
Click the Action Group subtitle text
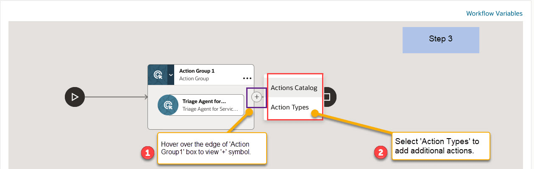(194, 79)
